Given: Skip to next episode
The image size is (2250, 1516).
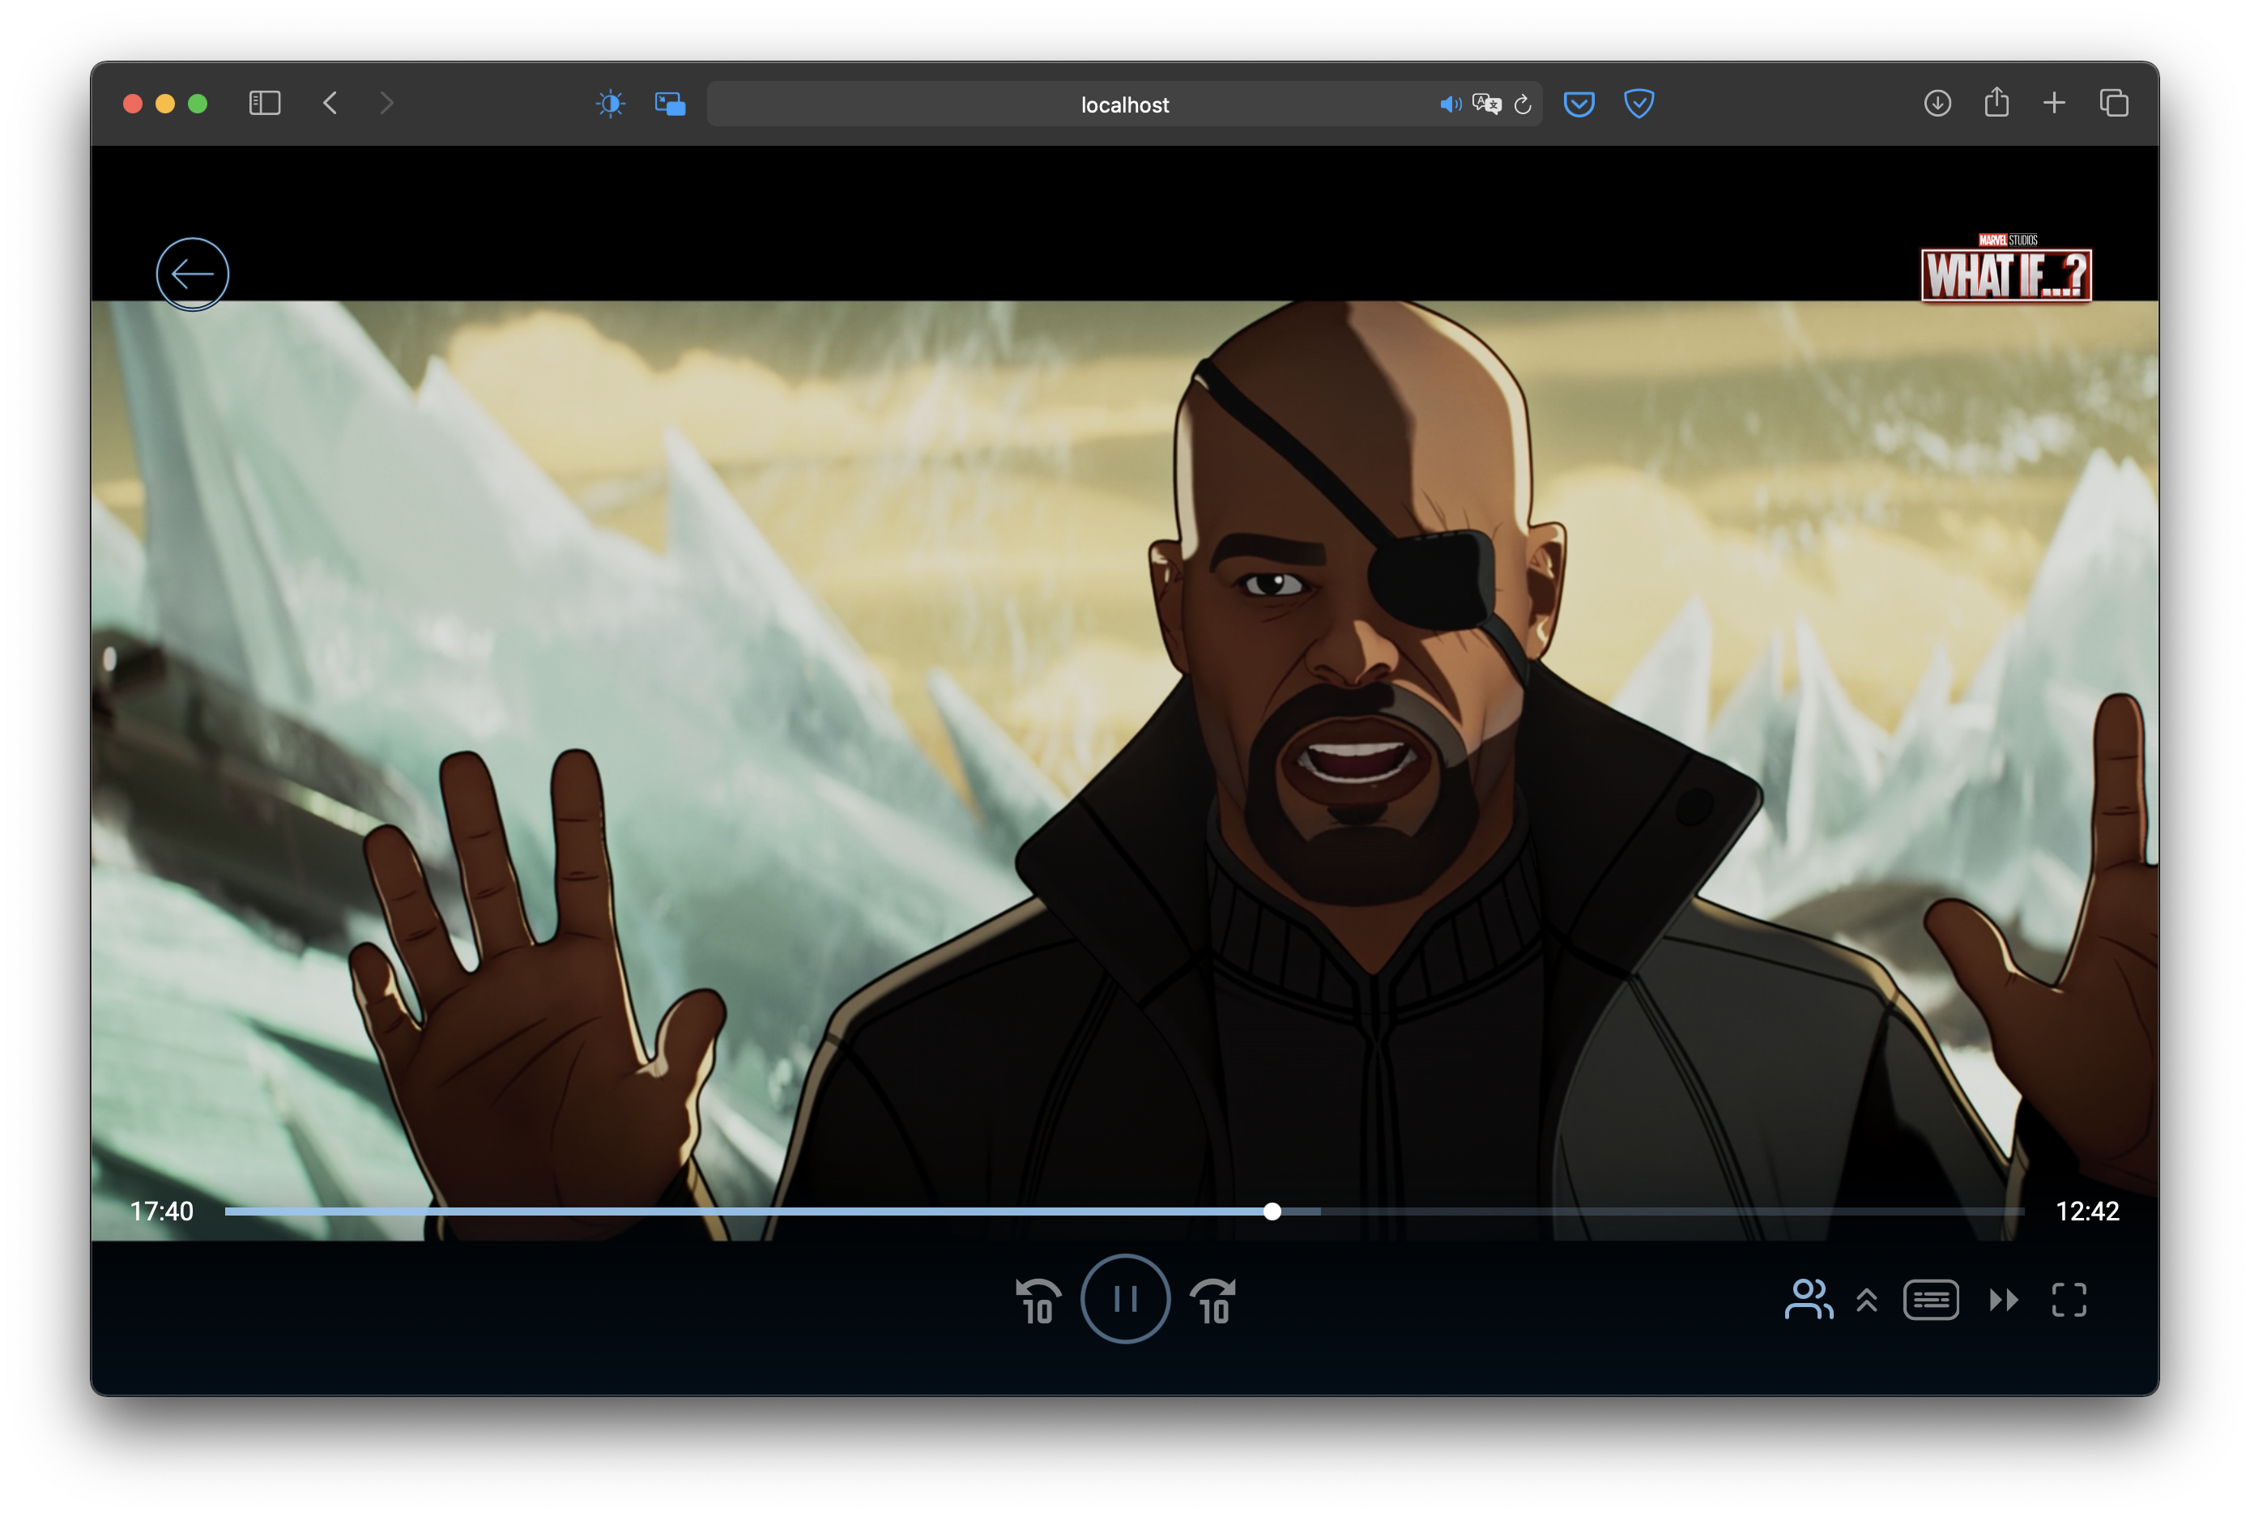Looking at the screenshot, I should coord(2004,1301).
